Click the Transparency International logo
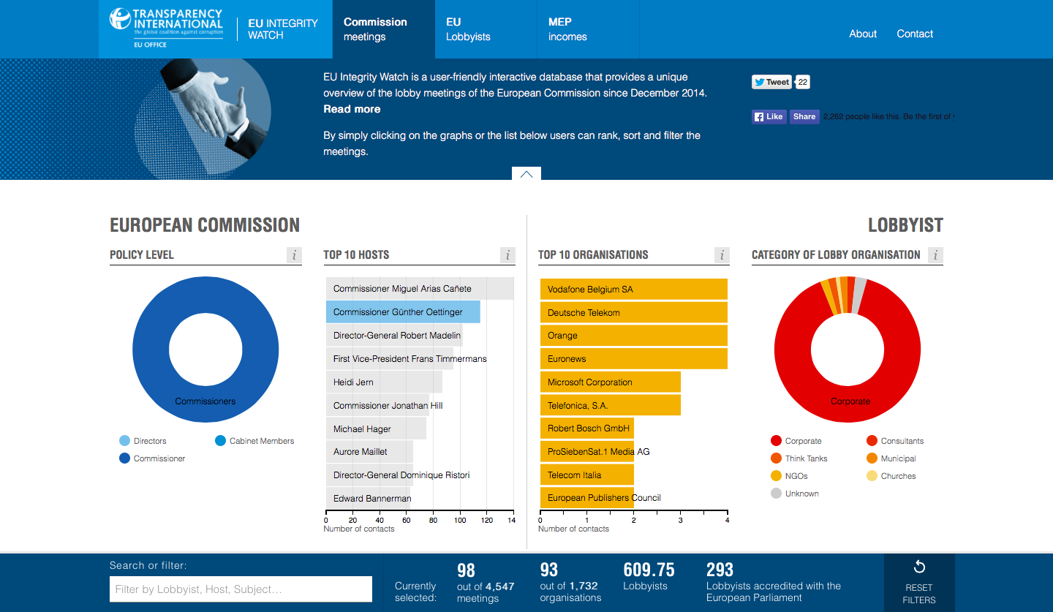Screen dimensions: 1053x612 click(x=167, y=28)
